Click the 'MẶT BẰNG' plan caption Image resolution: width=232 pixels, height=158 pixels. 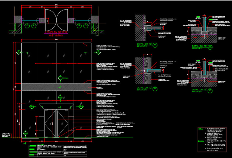[56, 36]
